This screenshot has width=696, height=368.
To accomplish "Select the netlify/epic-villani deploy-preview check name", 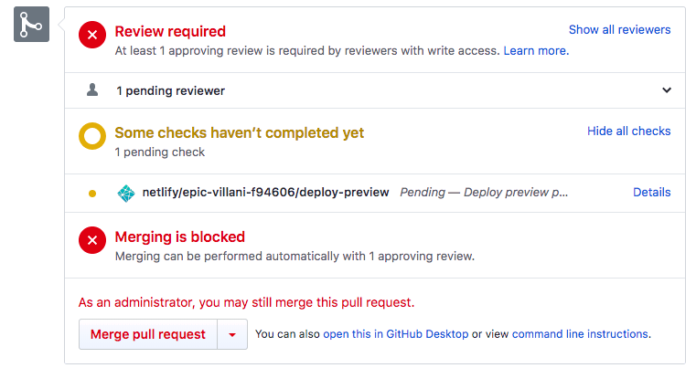I will [x=265, y=193].
